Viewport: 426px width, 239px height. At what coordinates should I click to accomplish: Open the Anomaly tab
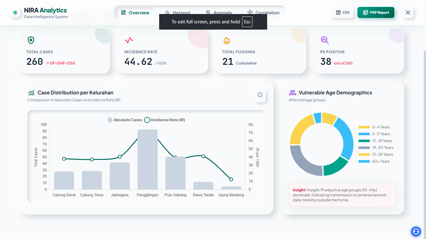(x=219, y=13)
